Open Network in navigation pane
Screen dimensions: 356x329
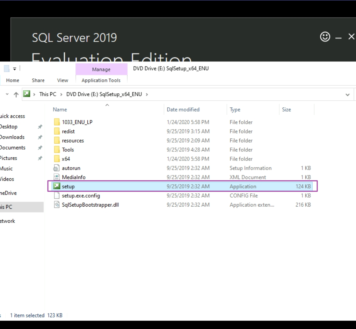(x=7, y=221)
